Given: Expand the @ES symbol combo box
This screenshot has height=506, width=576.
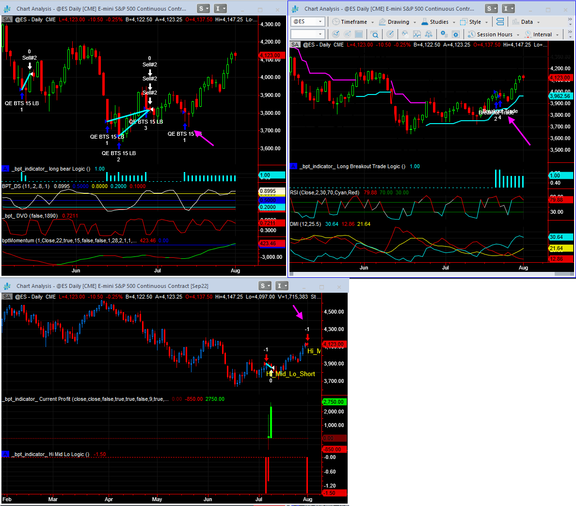Looking at the screenshot, I should pyautogui.click(x=320, y=22).
